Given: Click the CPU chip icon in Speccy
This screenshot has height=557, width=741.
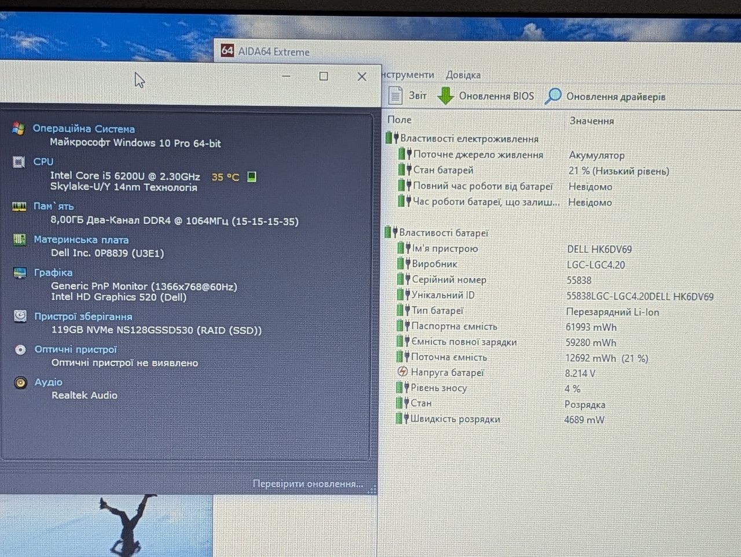Looking at the screenshot, I should 19,162.
